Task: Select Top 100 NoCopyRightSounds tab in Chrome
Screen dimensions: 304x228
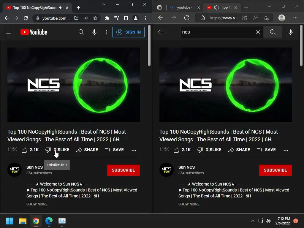Action: (34, 7)
